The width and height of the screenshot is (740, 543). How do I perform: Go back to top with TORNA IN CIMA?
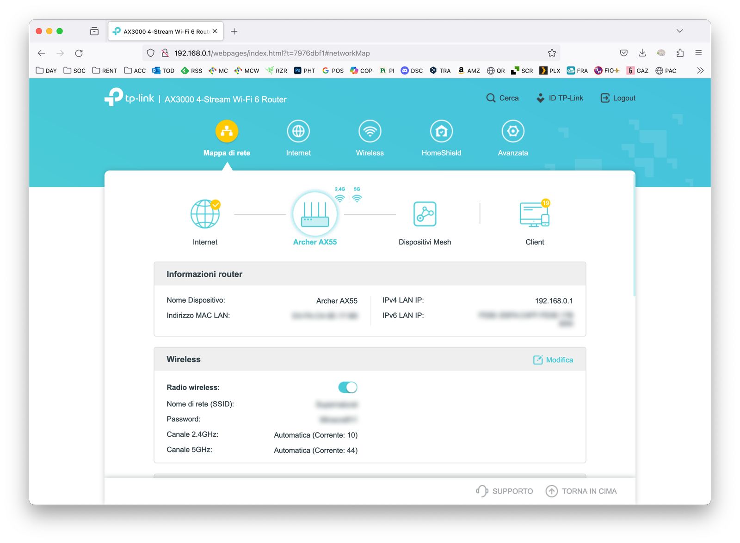point(581,491)
